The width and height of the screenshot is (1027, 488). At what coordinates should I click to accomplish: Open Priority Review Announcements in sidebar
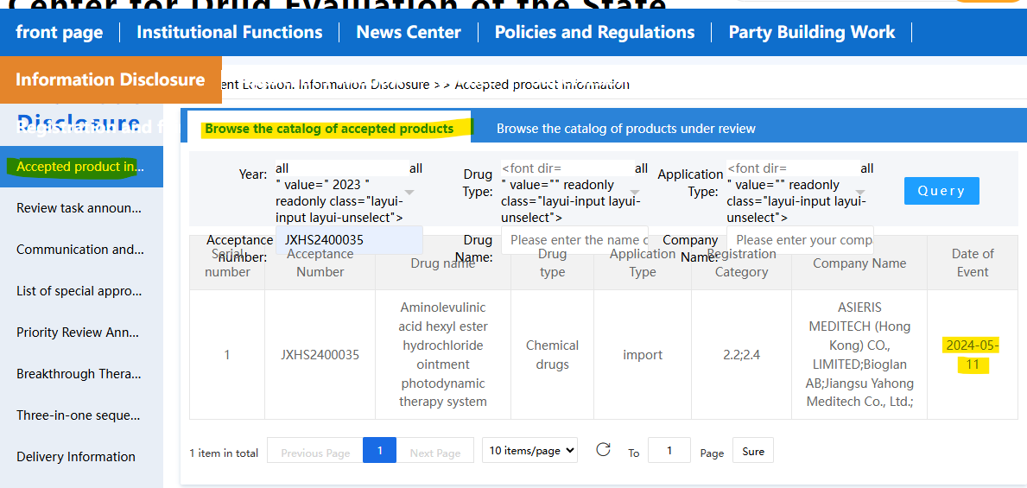pyautogui.click(x=78, y=333)
